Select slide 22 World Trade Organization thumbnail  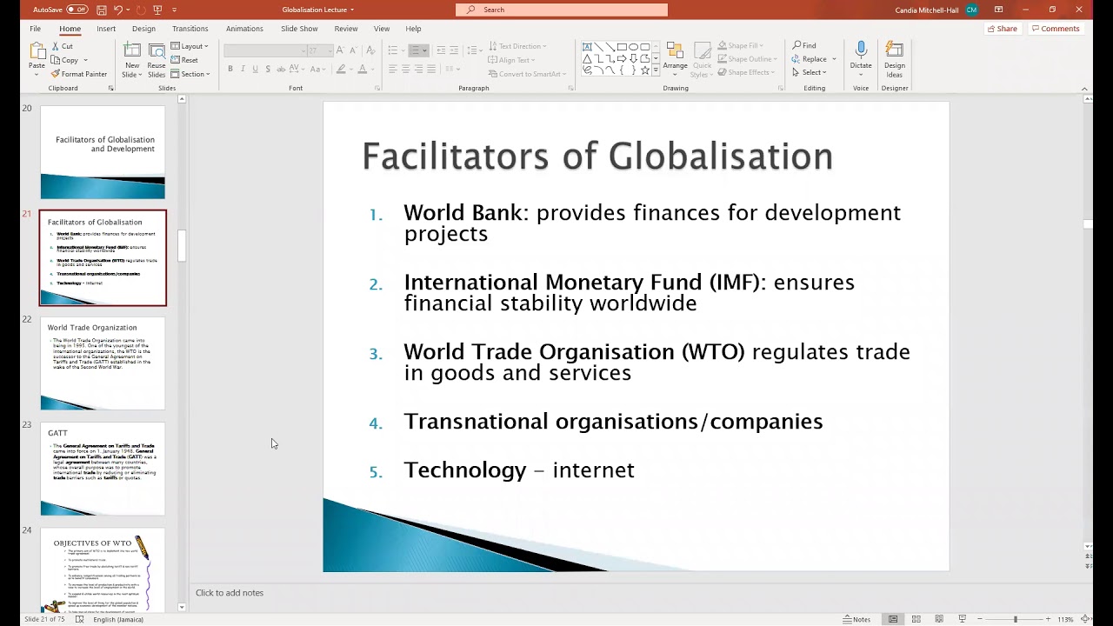click(103, 363)
